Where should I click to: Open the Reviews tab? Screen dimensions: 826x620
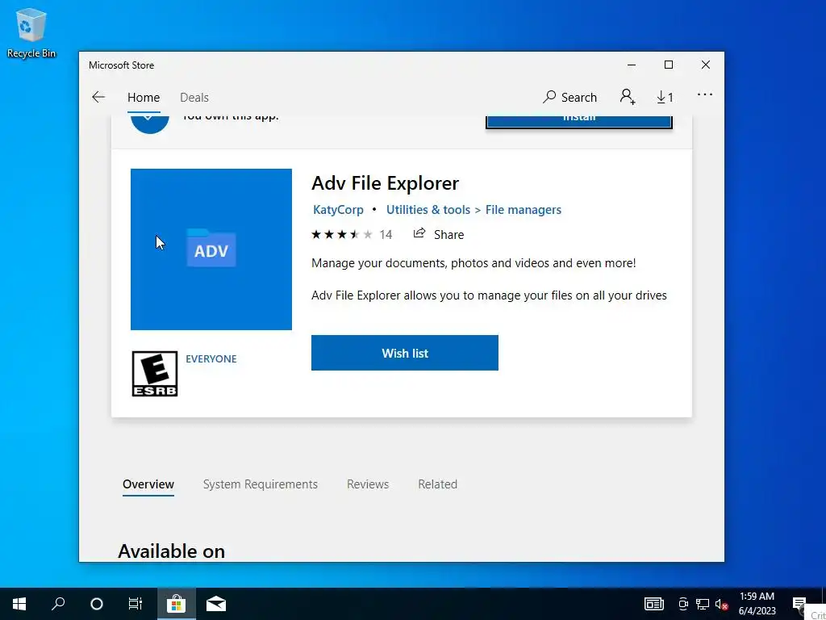pos(368,484)
